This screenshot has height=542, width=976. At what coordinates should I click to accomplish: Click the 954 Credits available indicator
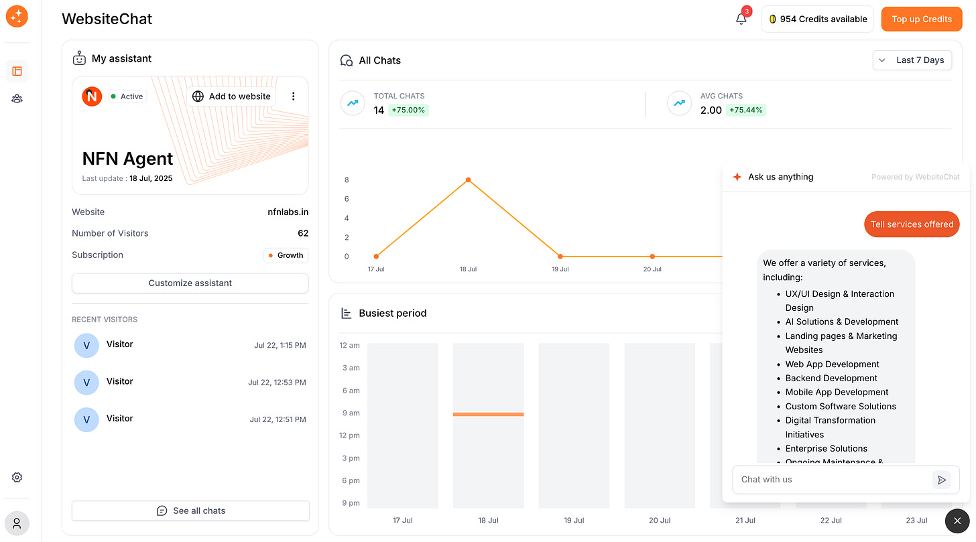click(x=818, y=19)
